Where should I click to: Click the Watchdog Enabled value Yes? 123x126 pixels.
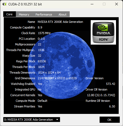(x=40, y=84)
